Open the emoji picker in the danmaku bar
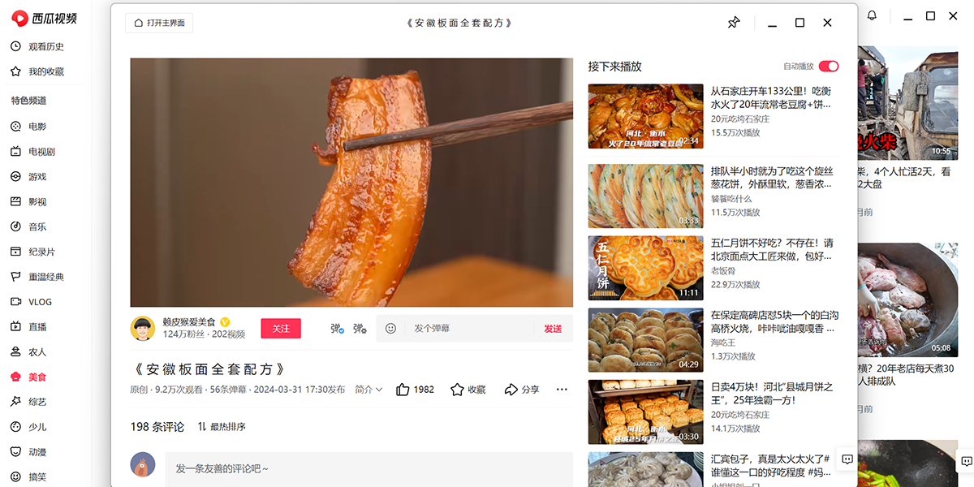 pyautogui.click(x=390, y=329)
